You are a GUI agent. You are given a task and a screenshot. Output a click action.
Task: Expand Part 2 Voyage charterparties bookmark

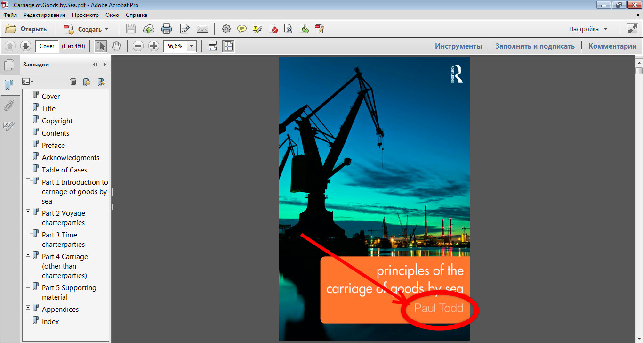tap(28, 212)
